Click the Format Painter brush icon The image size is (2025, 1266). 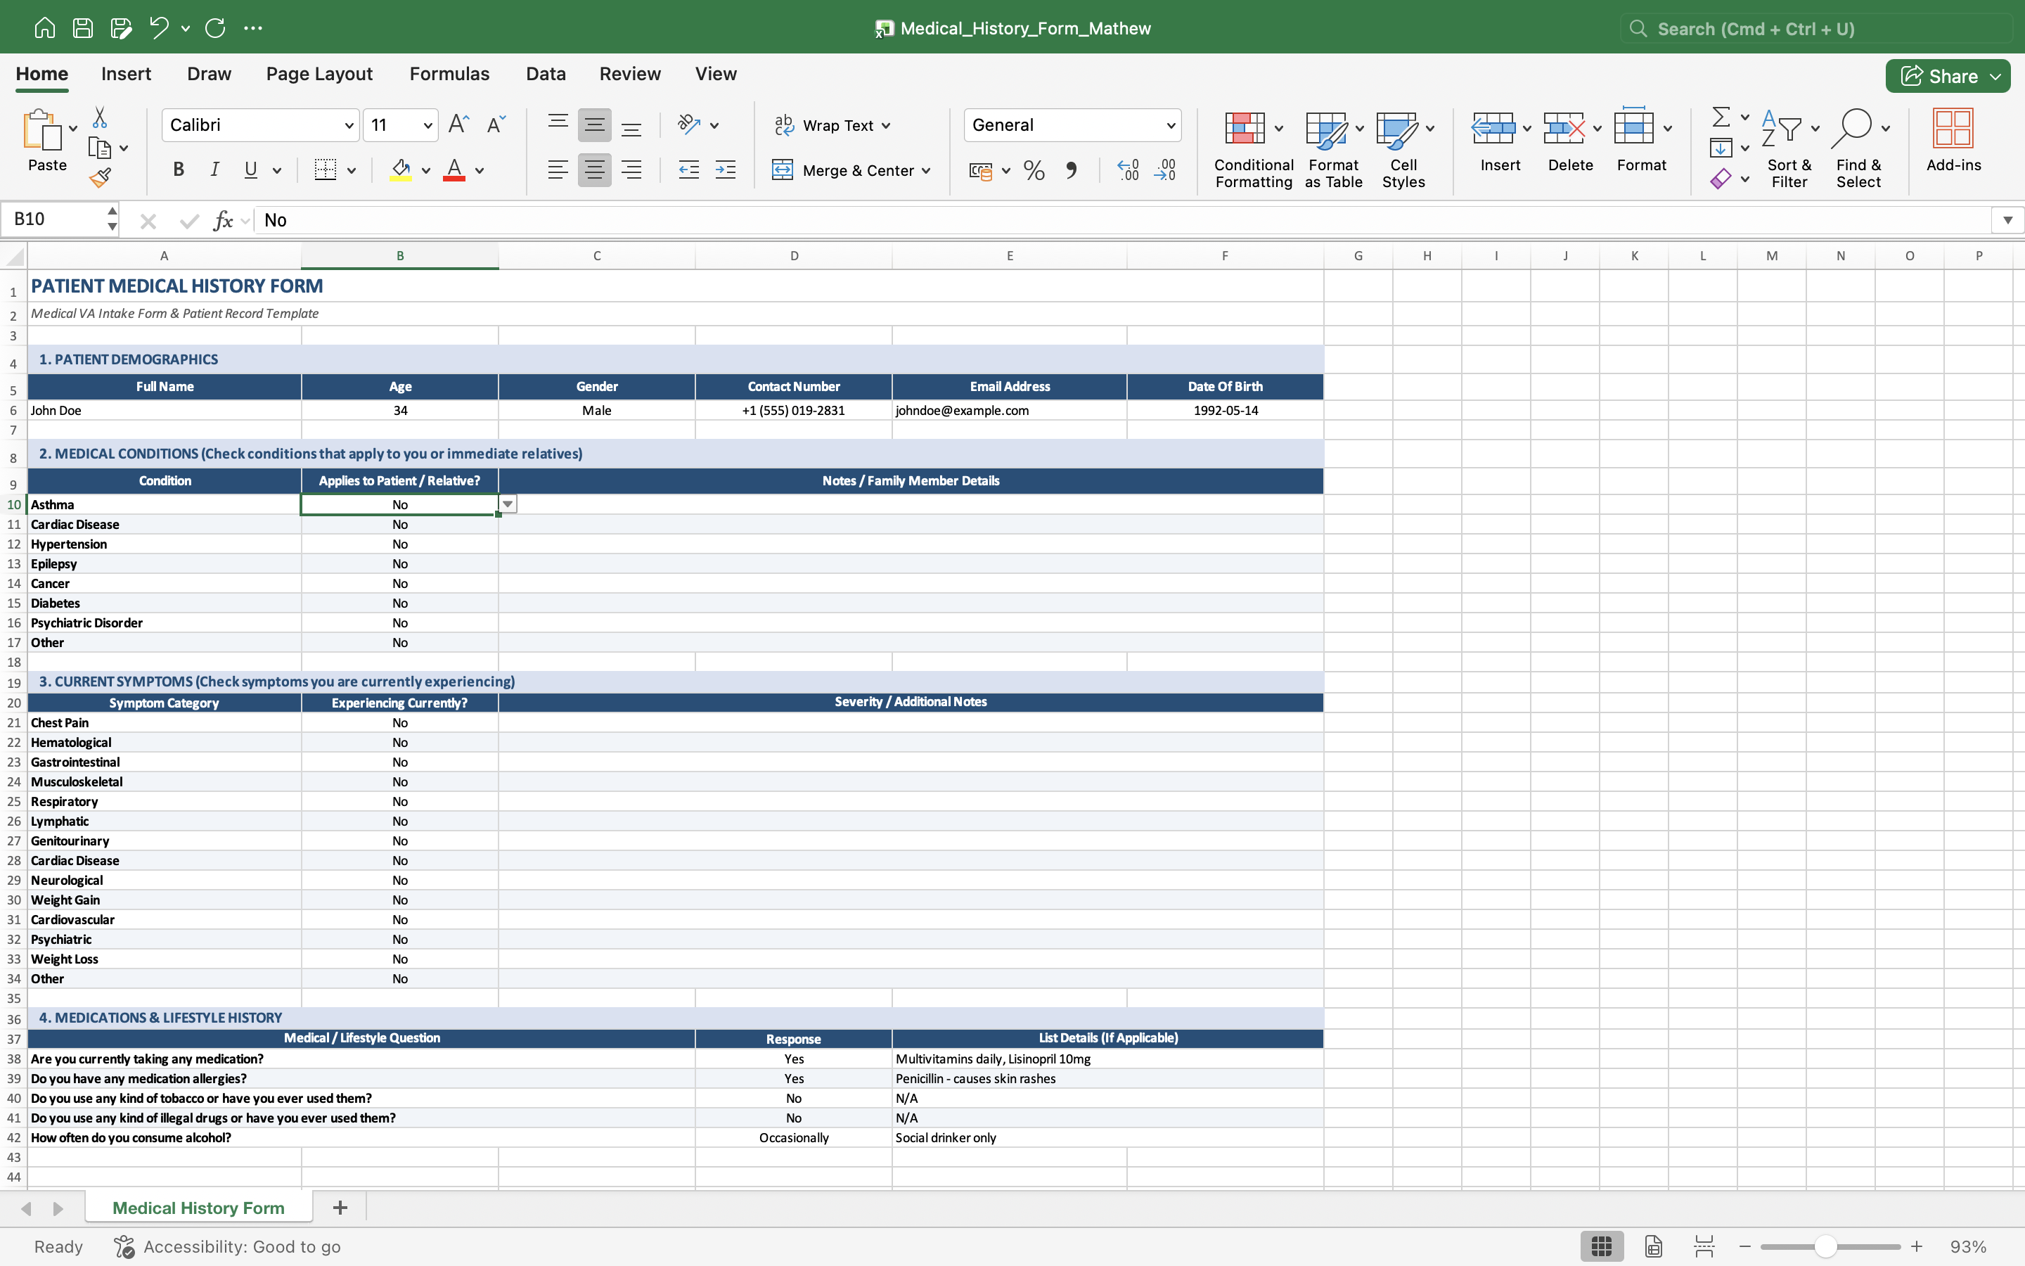[100, 177]
